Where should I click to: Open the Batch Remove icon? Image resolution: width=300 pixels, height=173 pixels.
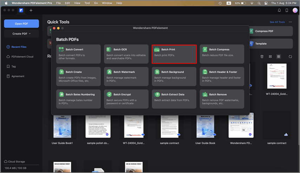[205, 94]
